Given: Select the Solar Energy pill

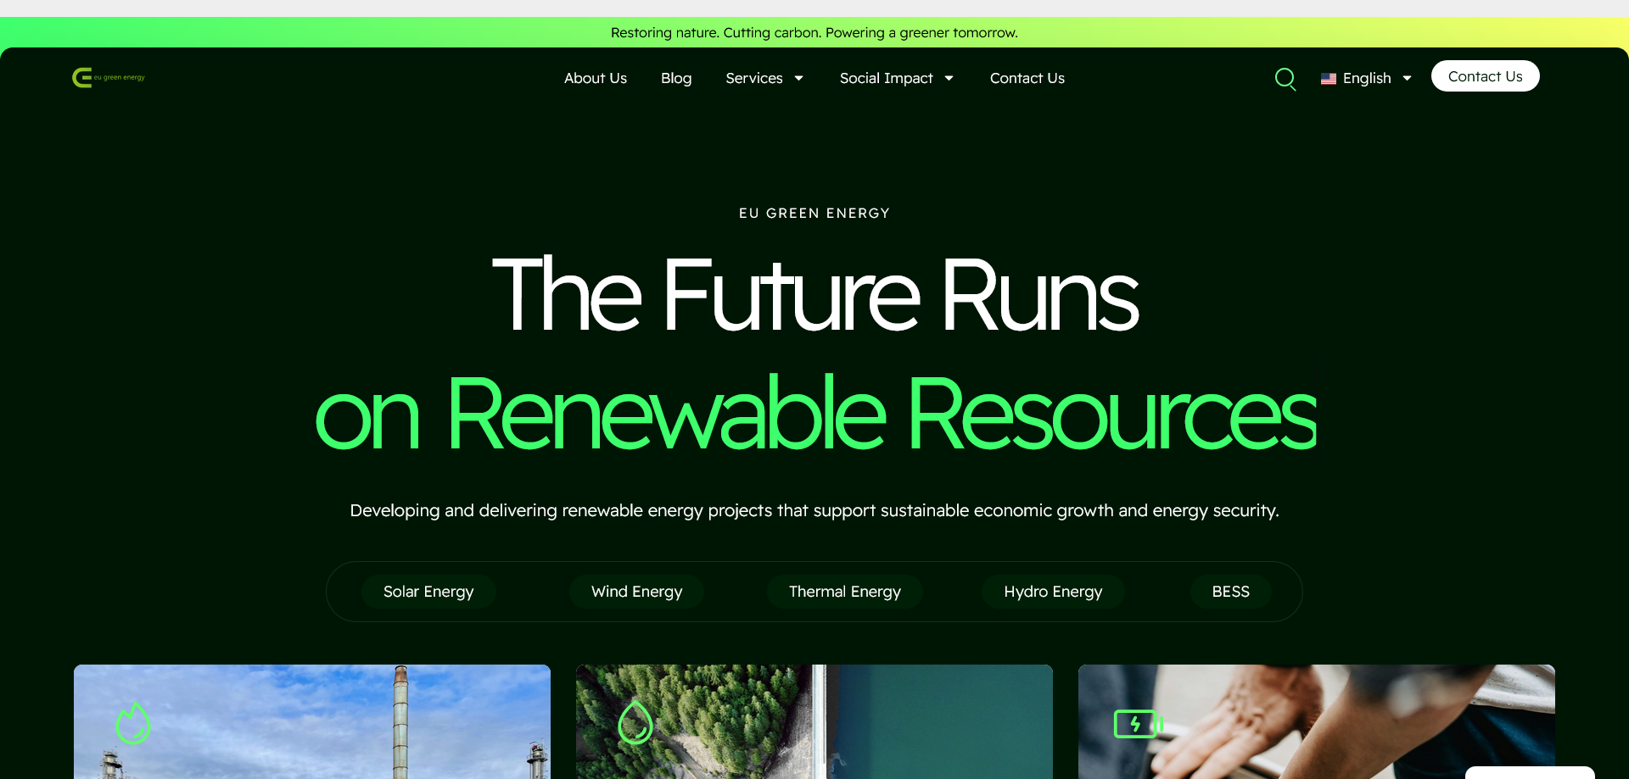Looking at the screenshot, I should click(x=428, y=592).
